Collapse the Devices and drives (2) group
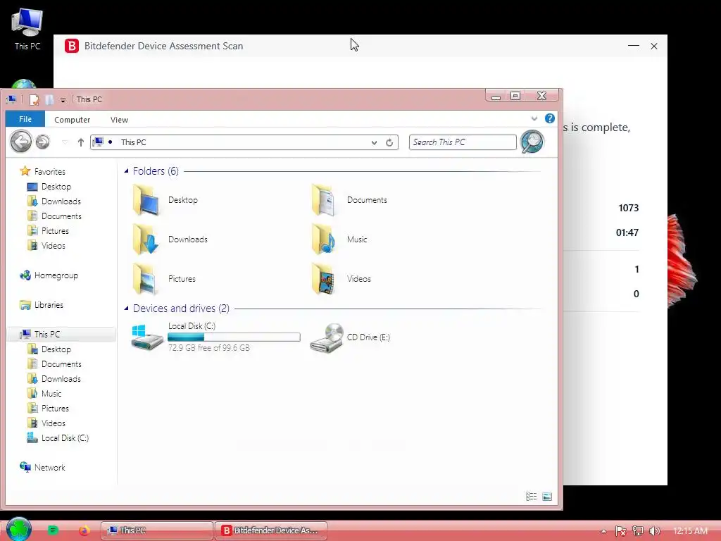Screen dimensions: 721x541 coord(126,309)
